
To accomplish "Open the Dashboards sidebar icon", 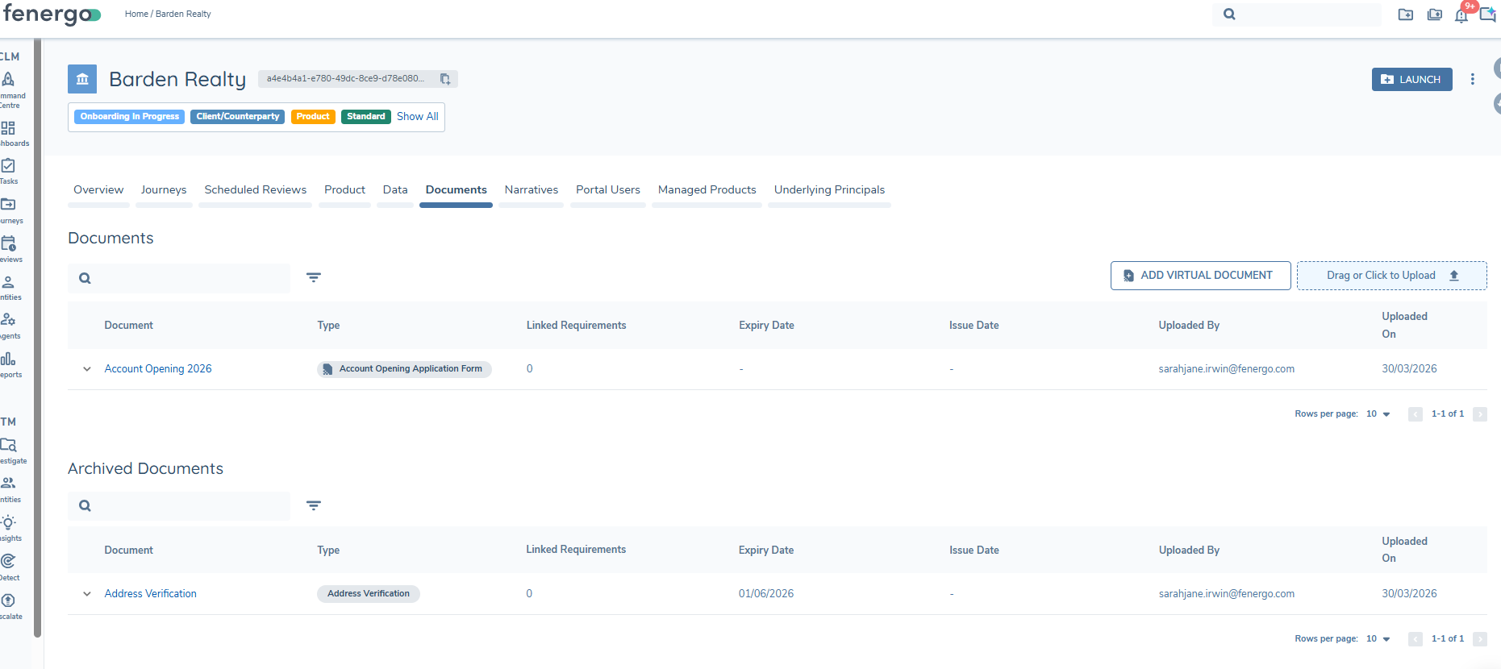I will tap(8, 128).
